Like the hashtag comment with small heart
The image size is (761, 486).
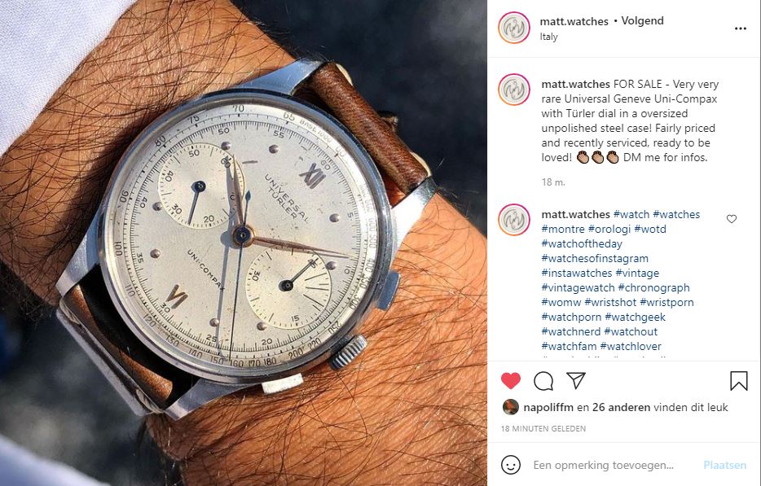(x=732, y=219)
